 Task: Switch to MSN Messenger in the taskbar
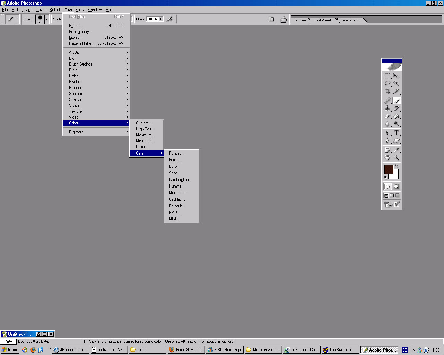click(224, 350)
